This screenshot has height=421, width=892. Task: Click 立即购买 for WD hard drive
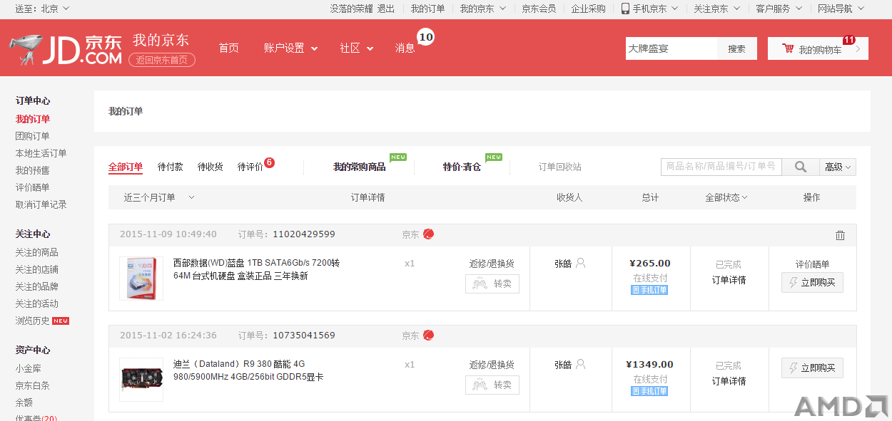tap(812, 283)
